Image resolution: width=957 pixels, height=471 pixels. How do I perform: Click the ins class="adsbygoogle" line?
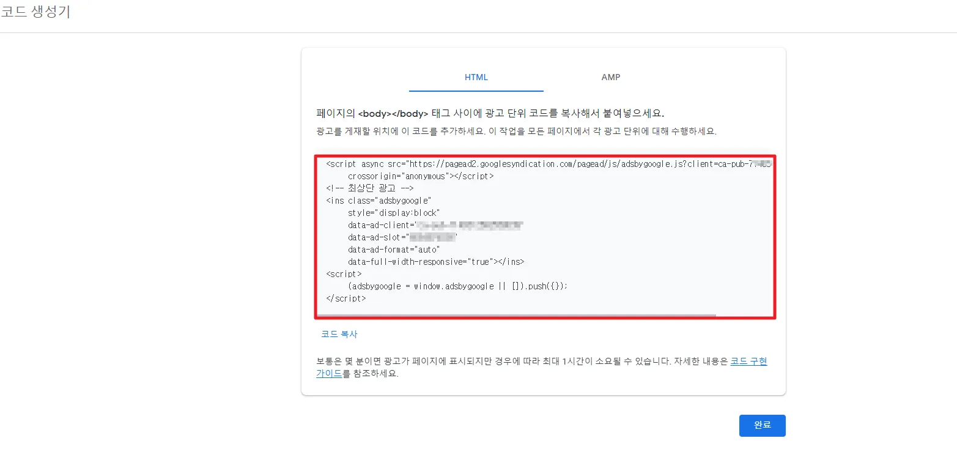[379, 201]
